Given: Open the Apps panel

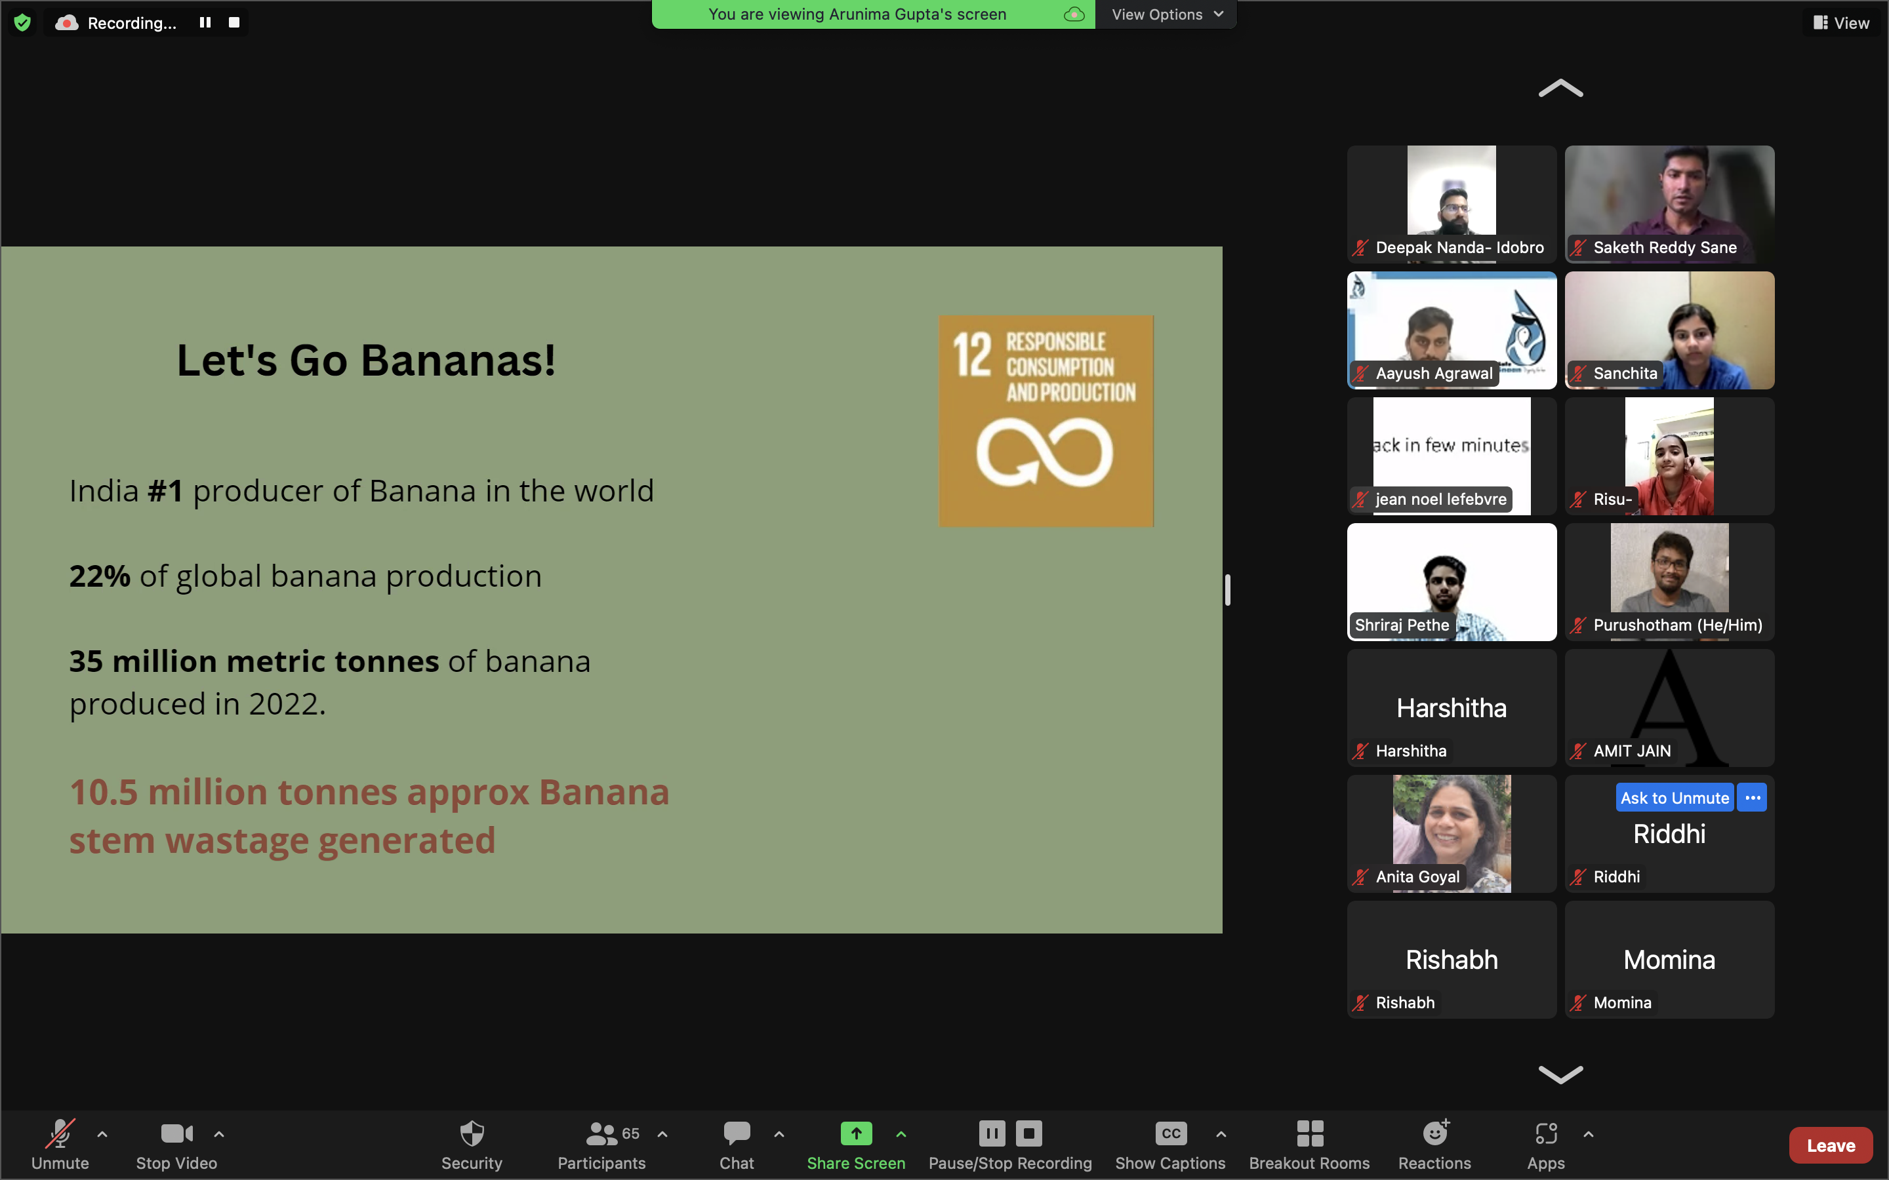Looking at the screenshot, I should pos(1545,1144).
